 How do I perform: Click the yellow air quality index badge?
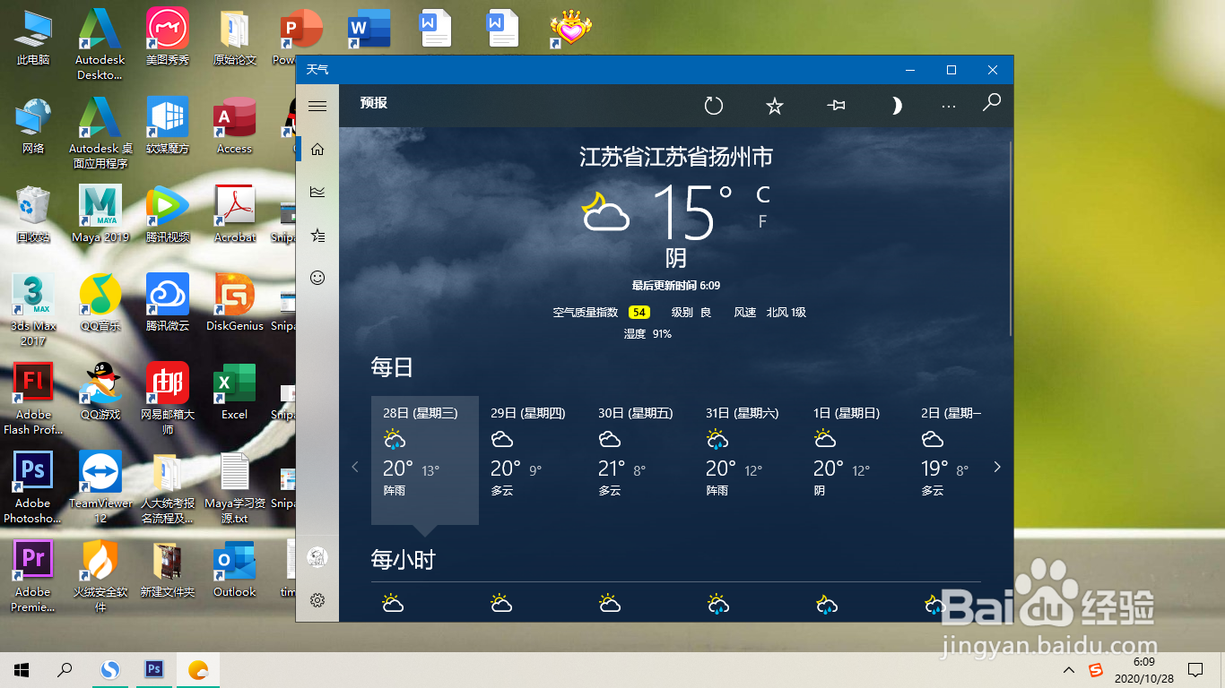pos(639,312)
